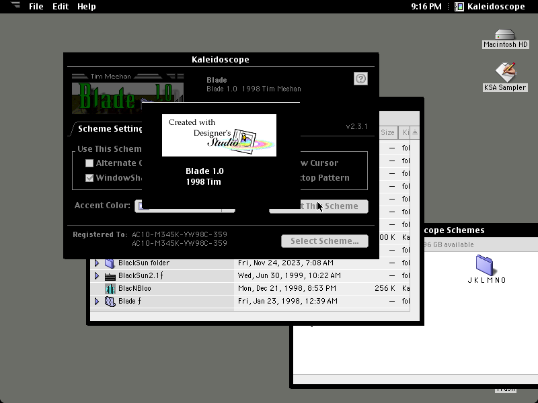Click the Registered To label
The height and width of the screenshot is (403, 538).
pyautogui.click(x=100, y=234)
